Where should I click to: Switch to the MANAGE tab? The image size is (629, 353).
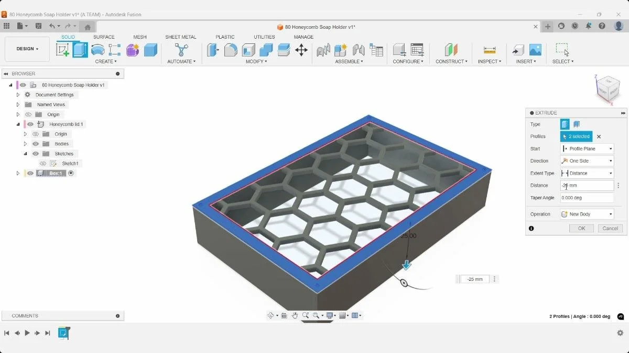[303, 37]
